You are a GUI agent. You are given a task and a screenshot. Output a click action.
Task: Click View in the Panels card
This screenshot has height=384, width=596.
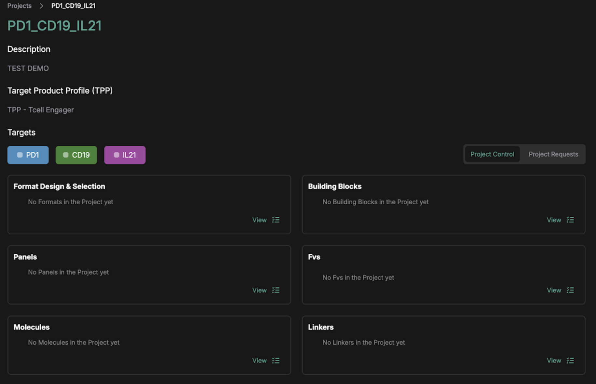[x=259, y=290]
